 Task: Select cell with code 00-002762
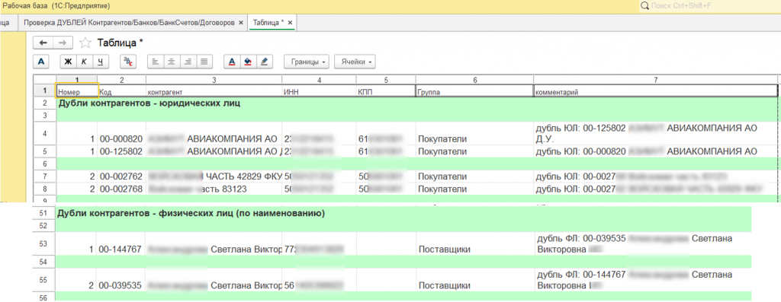point(121,176)
